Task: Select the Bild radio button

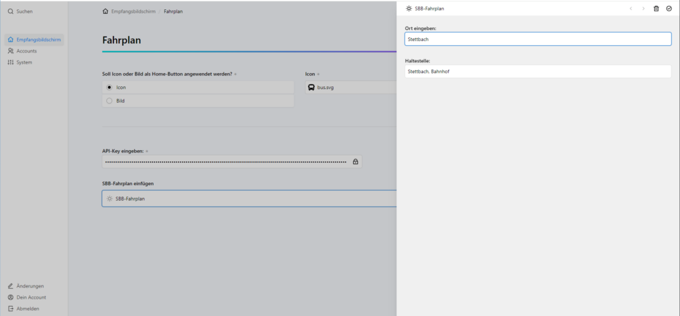Action: [x=110, y=100]
